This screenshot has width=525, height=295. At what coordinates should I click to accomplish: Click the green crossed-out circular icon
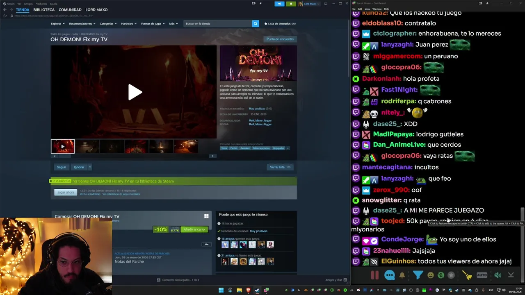[x=441, y=275]
